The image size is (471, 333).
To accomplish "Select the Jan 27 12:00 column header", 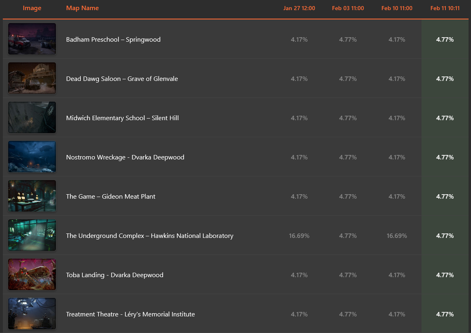I will tap(299, 8).
